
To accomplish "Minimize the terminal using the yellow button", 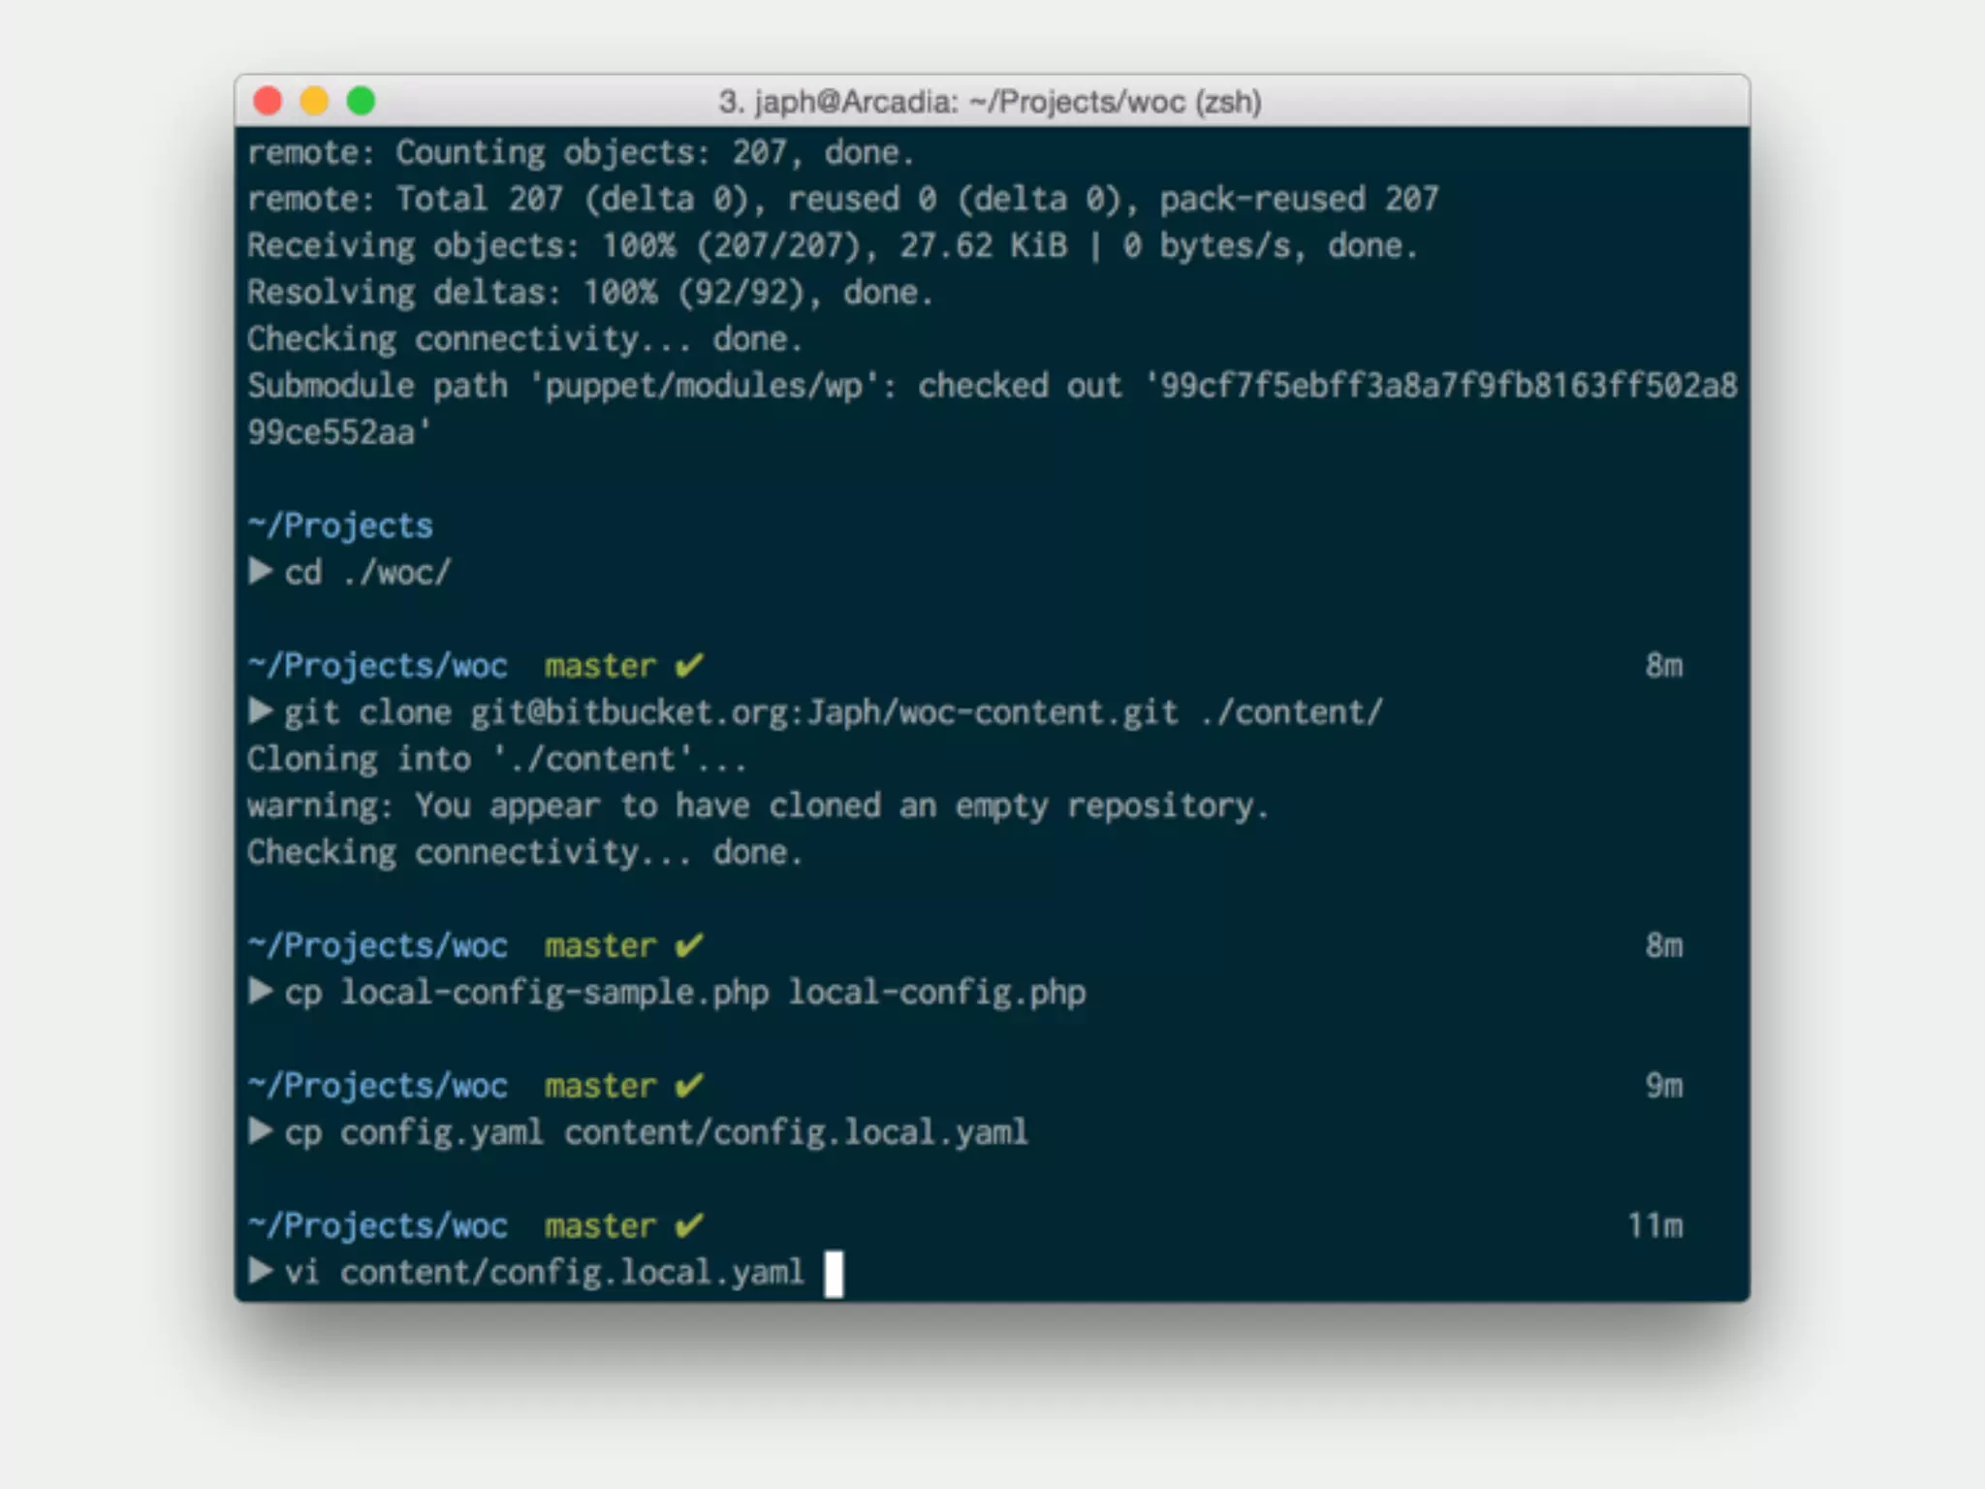I will click(314, 101).
